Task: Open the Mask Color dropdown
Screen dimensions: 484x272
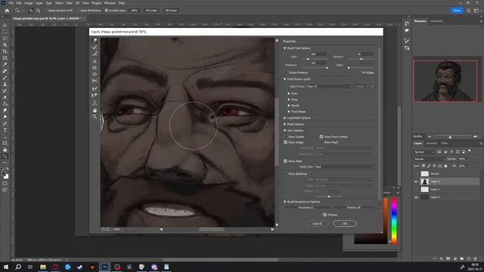Action: point(345,167)
